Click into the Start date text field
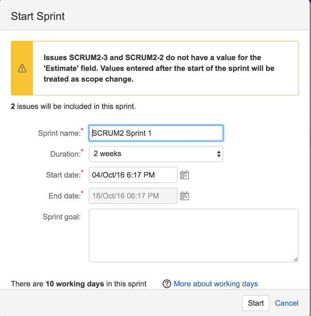 [x=133, y=175]
